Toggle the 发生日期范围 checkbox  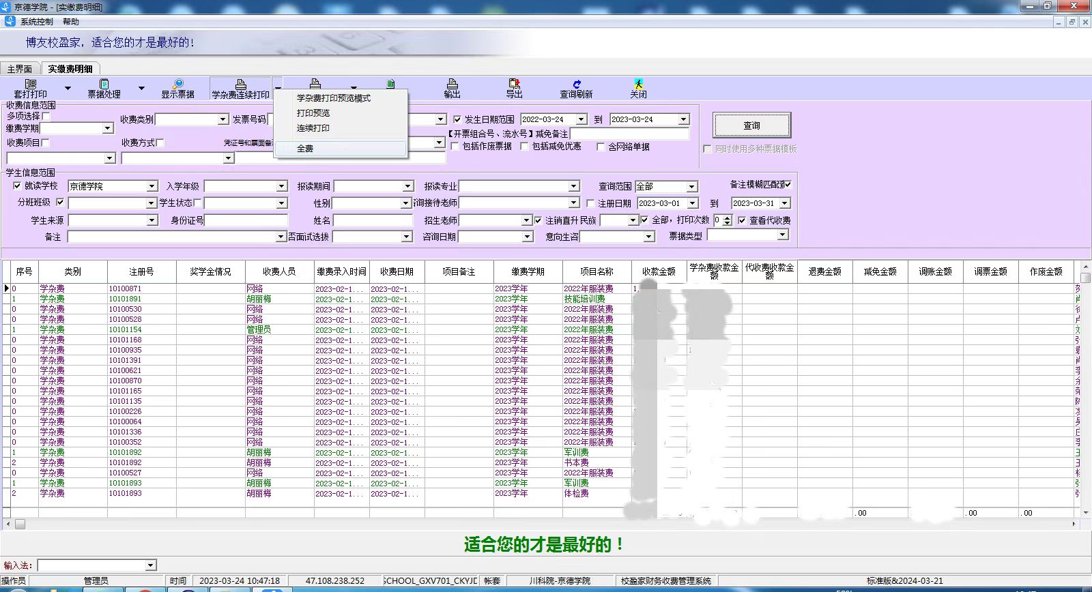tap(457, 119)
